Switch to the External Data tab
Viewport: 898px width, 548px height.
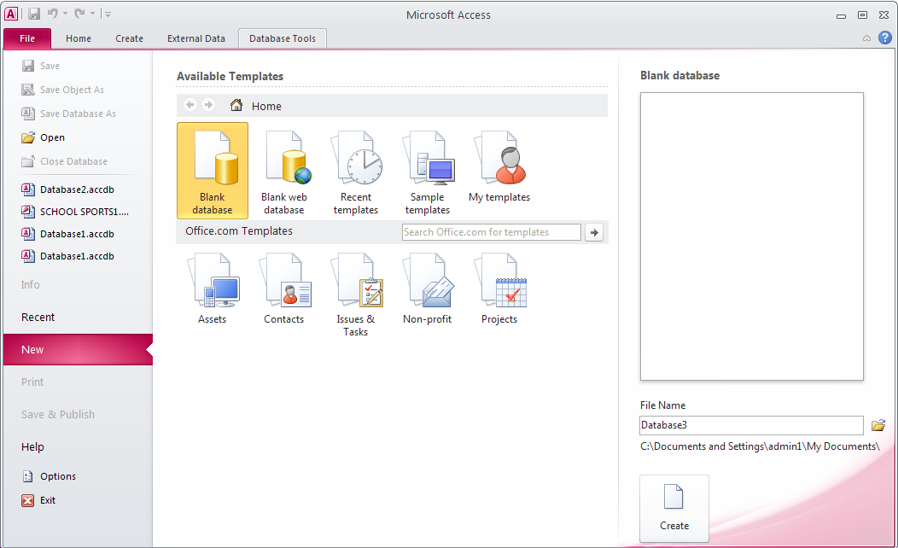coord(195,38)
